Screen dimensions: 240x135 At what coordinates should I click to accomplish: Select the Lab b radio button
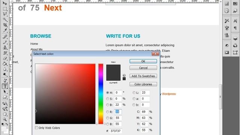(134, 105)
